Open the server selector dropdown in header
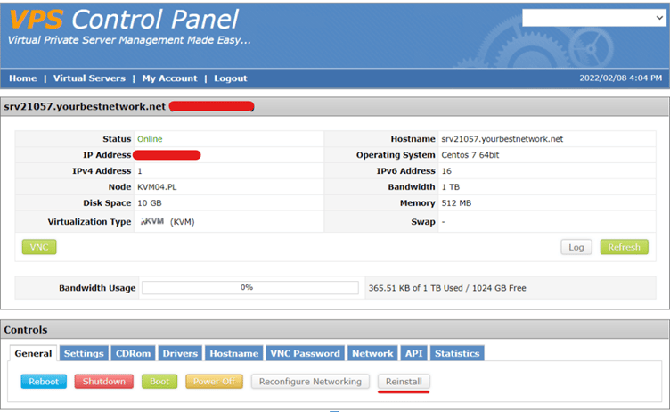The height and width of the screenshot is (412, 670). [x=594, y=18]
